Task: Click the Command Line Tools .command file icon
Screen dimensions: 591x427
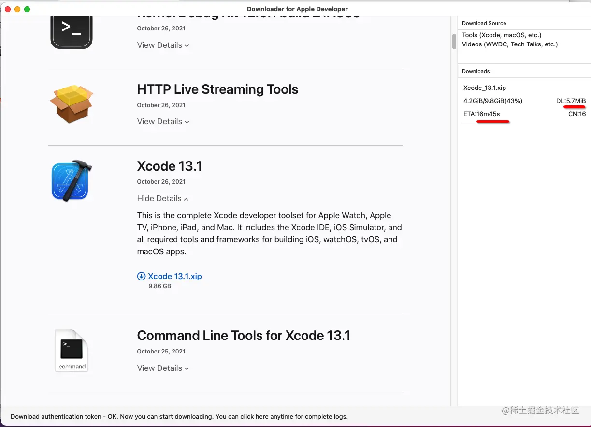Action: coord(72,350)
